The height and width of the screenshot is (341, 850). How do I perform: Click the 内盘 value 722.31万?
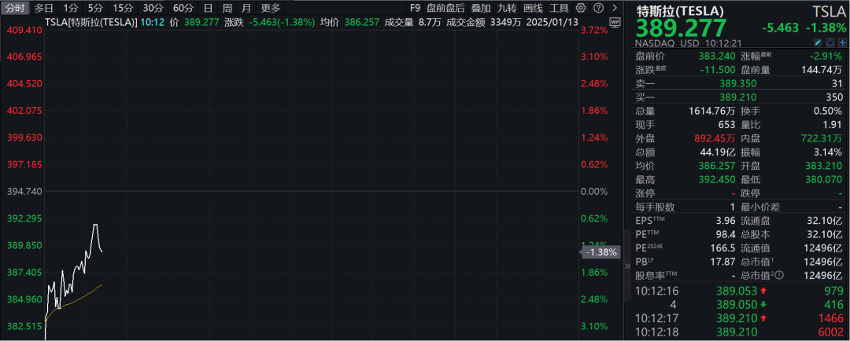click(822, 138)
